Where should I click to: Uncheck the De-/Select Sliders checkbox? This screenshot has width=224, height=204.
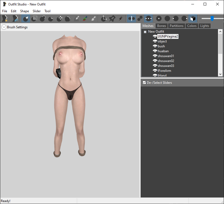click(x=144, y=82)
